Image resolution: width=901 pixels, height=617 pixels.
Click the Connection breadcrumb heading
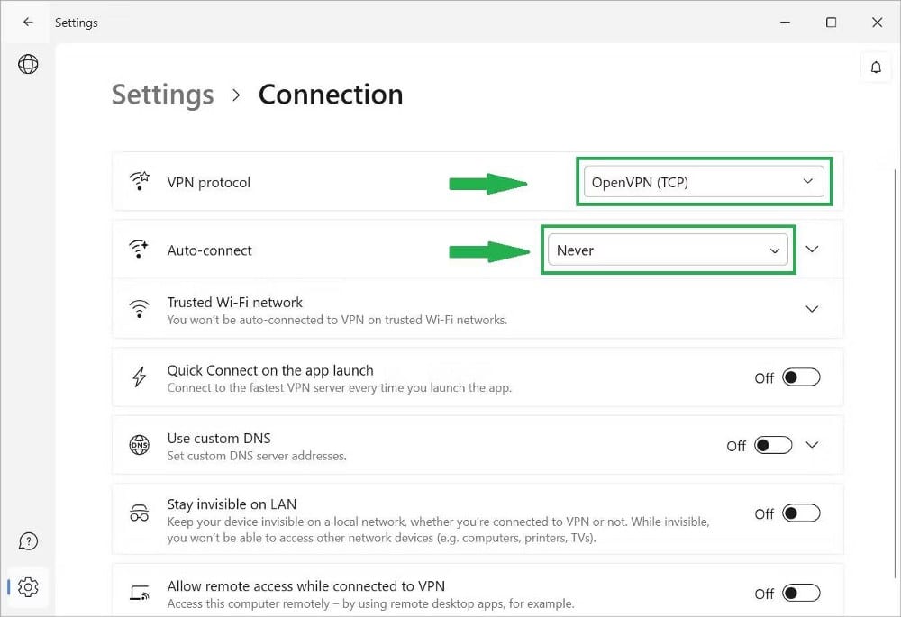click(331, 95)
